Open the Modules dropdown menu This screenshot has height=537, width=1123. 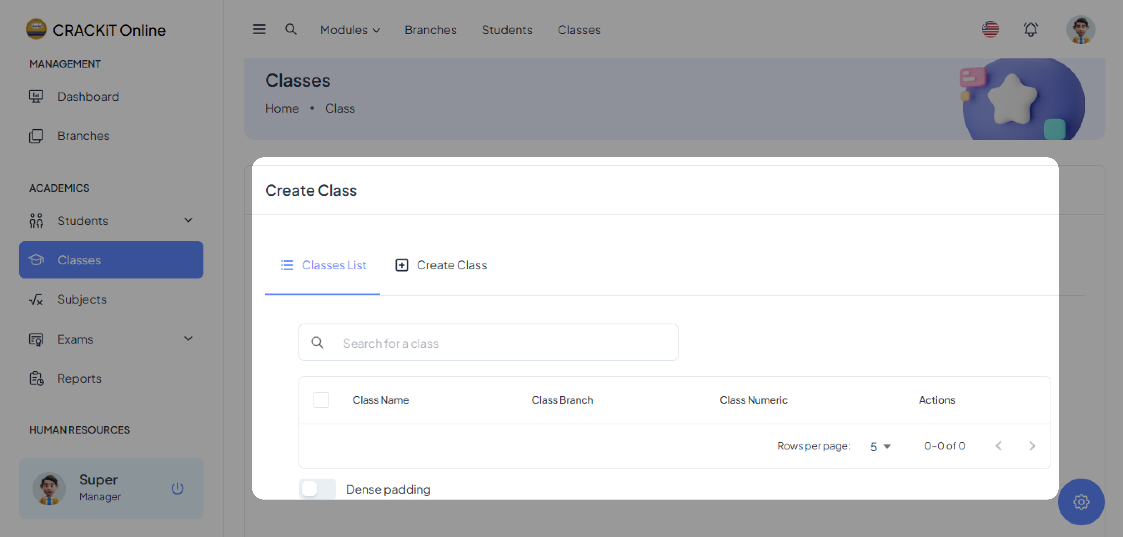tap(350, 30)
